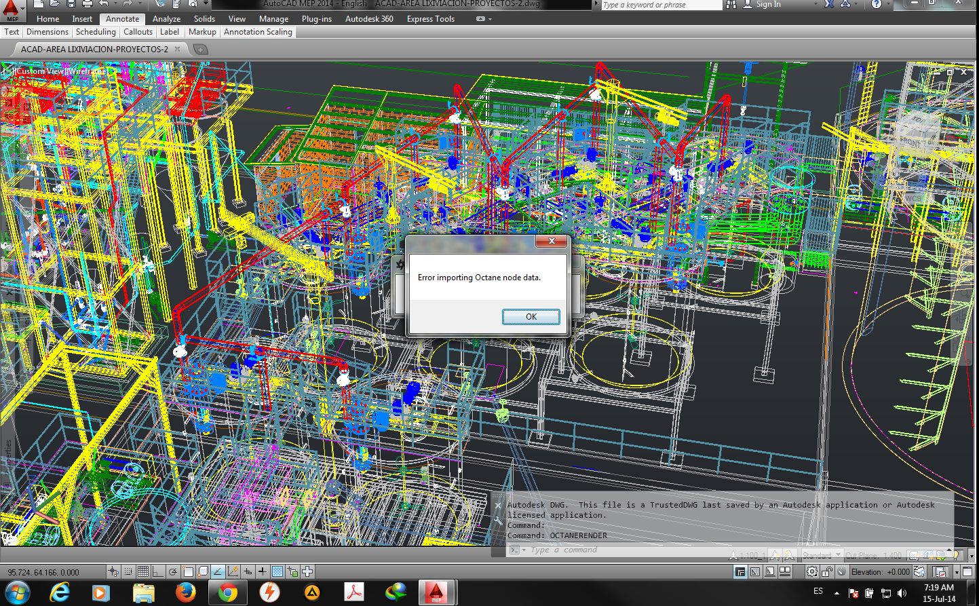Switch to the Analyze ribbon tab
This screenshot has width=979, height=606.
[x=166, y=19]
